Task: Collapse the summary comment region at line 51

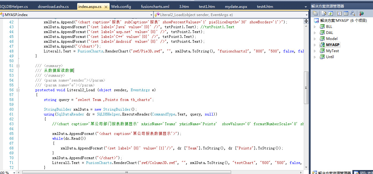Action: coord(18,66)
